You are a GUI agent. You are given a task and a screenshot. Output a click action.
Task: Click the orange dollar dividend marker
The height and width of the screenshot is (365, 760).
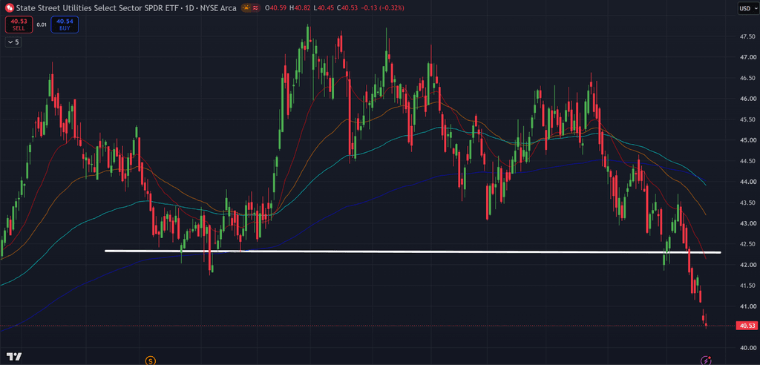(x=151, y=360)
